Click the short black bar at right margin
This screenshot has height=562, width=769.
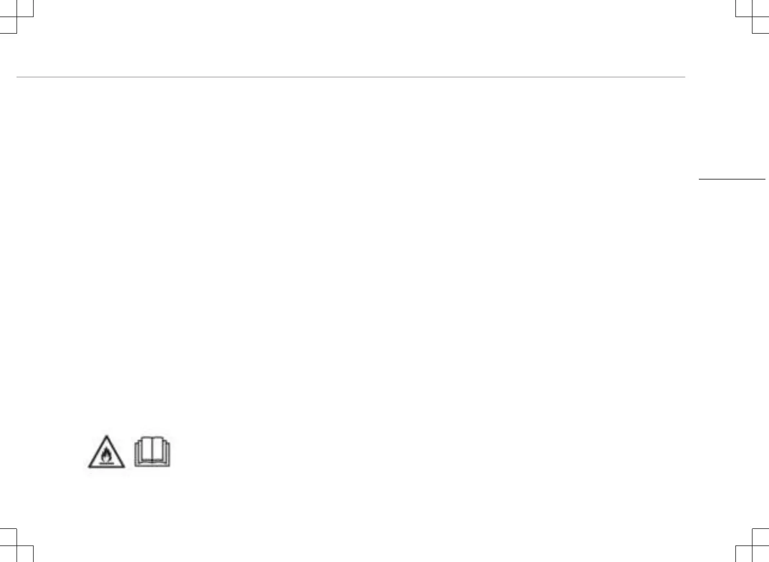[x=731, y=178]
